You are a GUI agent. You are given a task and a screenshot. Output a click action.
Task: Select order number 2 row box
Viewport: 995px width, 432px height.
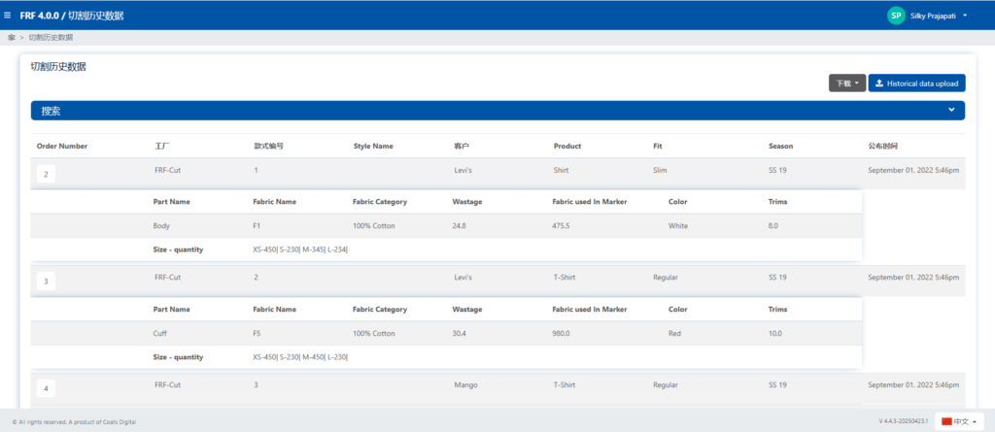(46, 174)
